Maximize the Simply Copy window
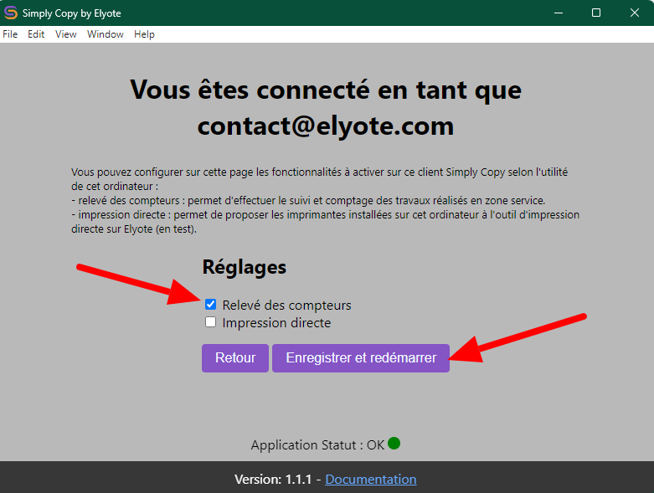654x493 pixels. point(596,13)
